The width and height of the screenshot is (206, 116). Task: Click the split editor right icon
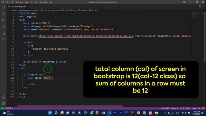coord(200,6)
